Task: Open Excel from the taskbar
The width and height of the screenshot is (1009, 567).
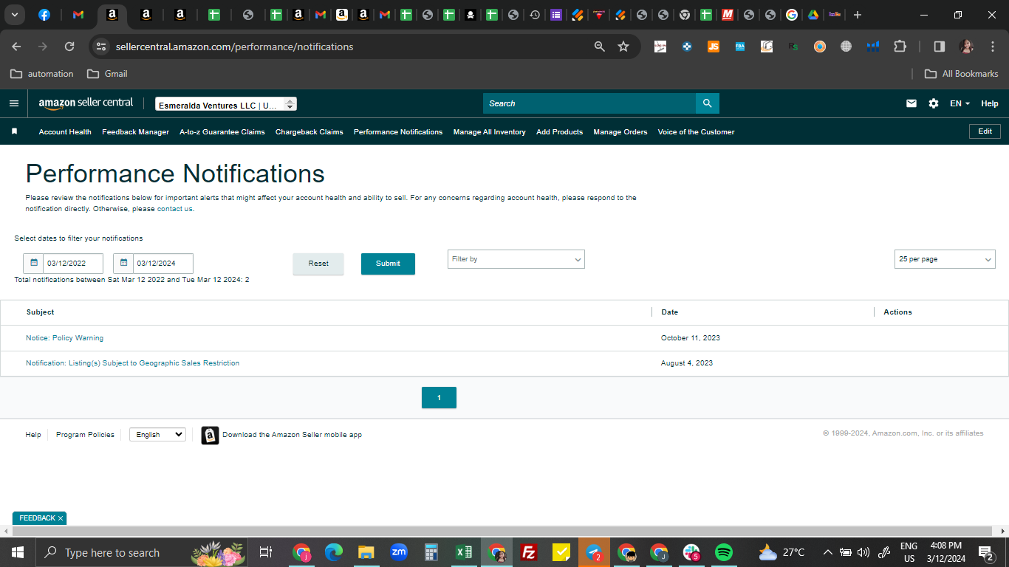Action: tap(464, 552)
